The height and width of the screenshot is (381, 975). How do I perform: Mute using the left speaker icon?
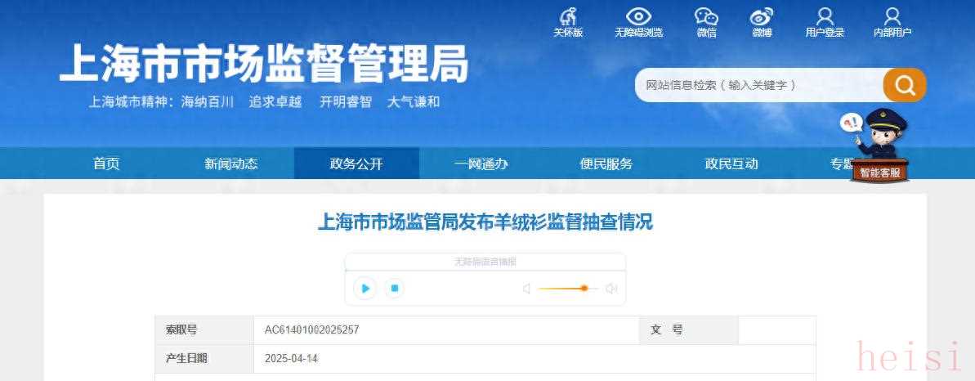point(526,289)
